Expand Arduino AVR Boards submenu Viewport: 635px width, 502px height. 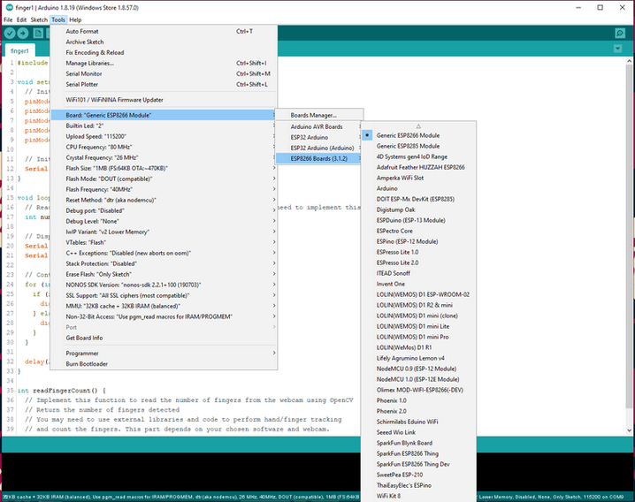(319, 126)
